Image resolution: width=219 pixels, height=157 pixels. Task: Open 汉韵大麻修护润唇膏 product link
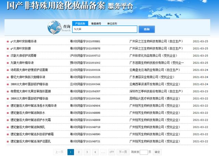click(x=24, y=56)
